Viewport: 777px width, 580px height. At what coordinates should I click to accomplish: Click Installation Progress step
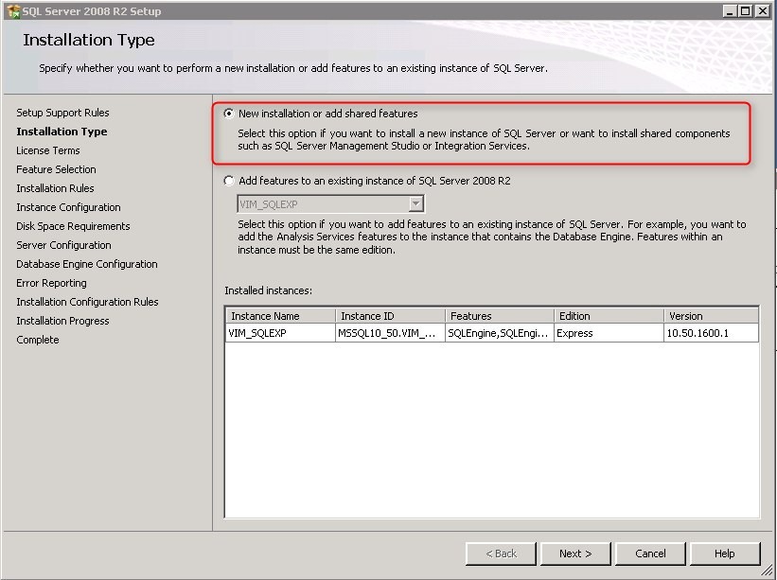click(62, 321)
